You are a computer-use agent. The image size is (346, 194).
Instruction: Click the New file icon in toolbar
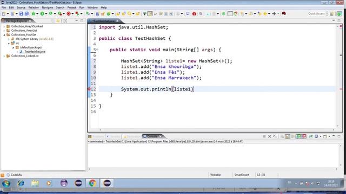pyautogui.click(x=4, y=13)
